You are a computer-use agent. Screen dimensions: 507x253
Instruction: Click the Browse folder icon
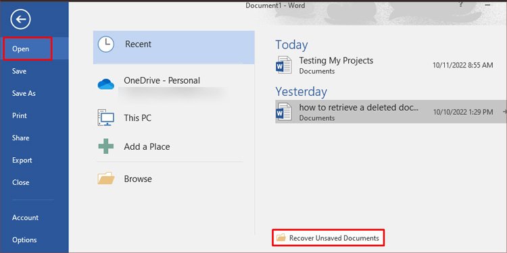[x=106, y=178]
